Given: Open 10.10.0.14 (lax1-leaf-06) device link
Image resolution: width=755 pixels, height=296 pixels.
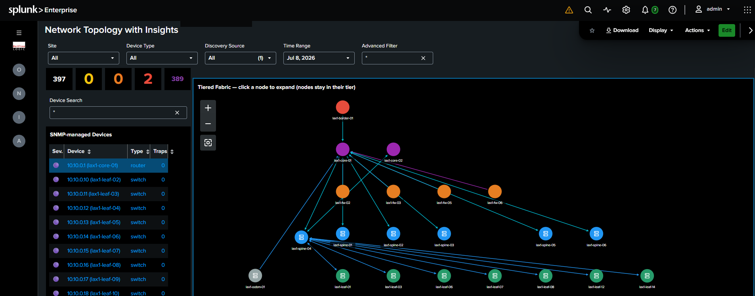Looking at the screenshot, I should [94, 237].
